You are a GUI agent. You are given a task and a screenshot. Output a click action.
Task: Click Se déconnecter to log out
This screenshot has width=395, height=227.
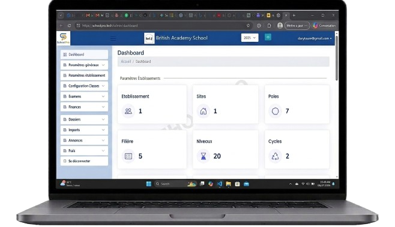(84, 161)
